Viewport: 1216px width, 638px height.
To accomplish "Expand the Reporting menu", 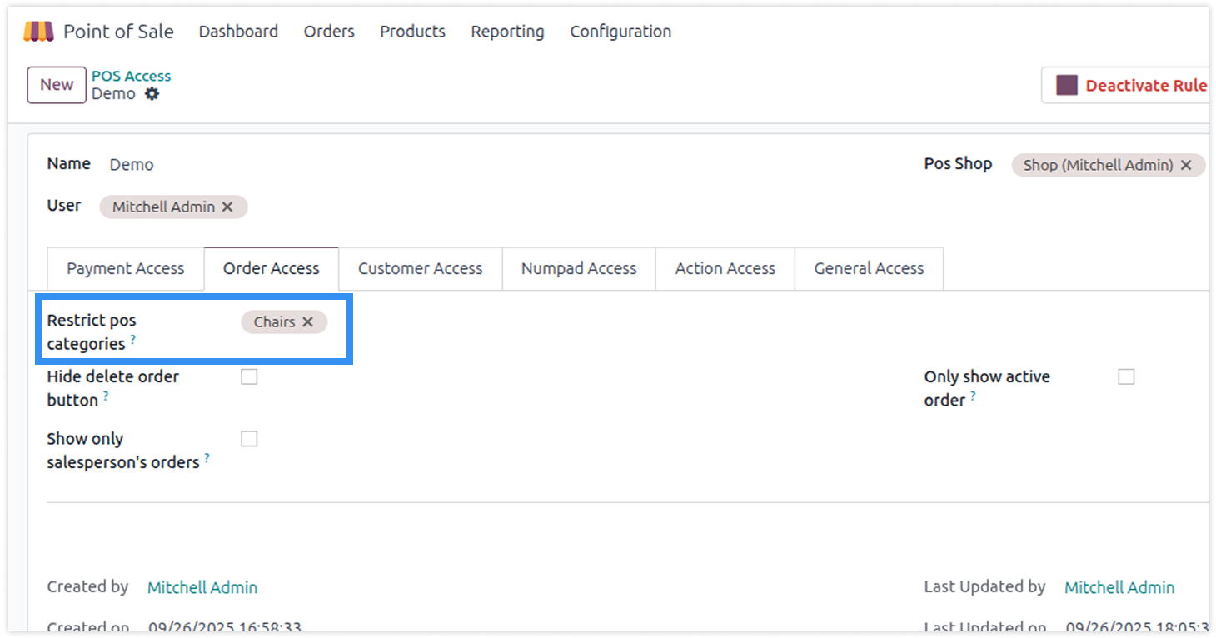I will [507, 32].
